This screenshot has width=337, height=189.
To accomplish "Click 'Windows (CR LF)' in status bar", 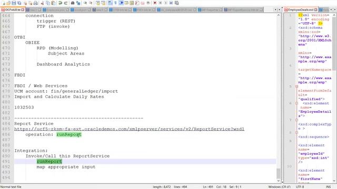I will click(280, 187).
